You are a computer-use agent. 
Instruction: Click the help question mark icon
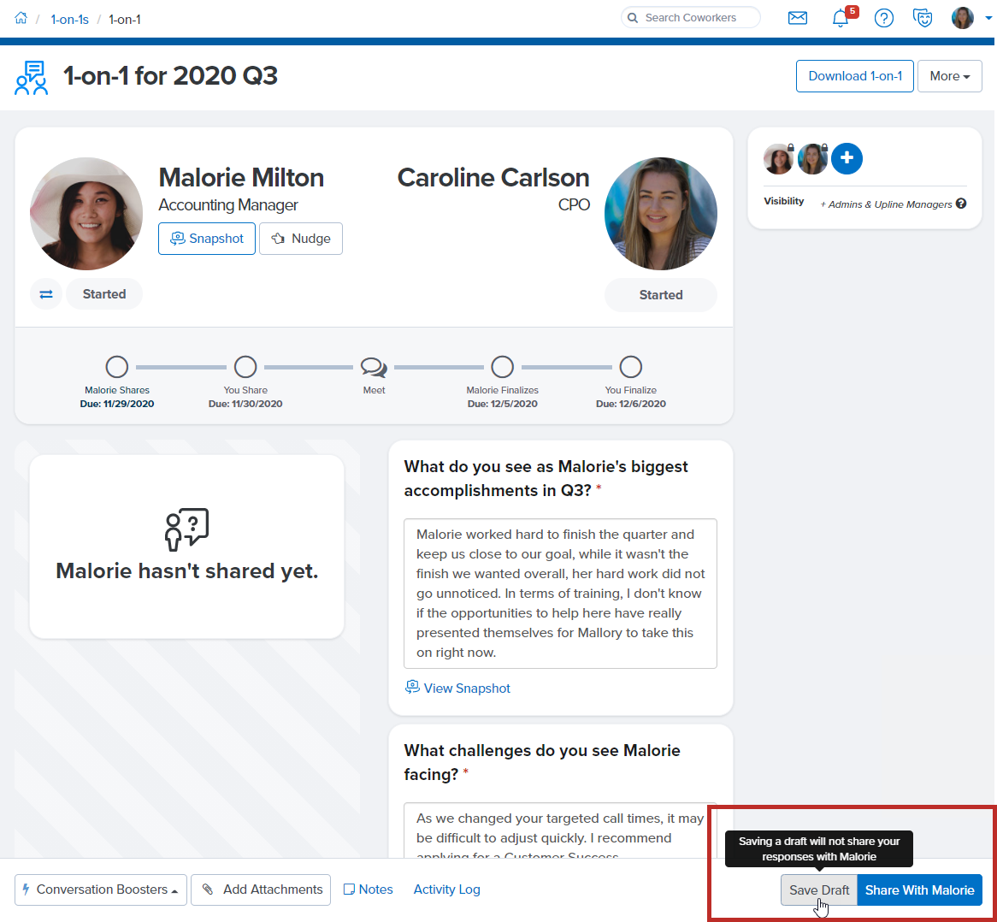(x=884, y=18)
